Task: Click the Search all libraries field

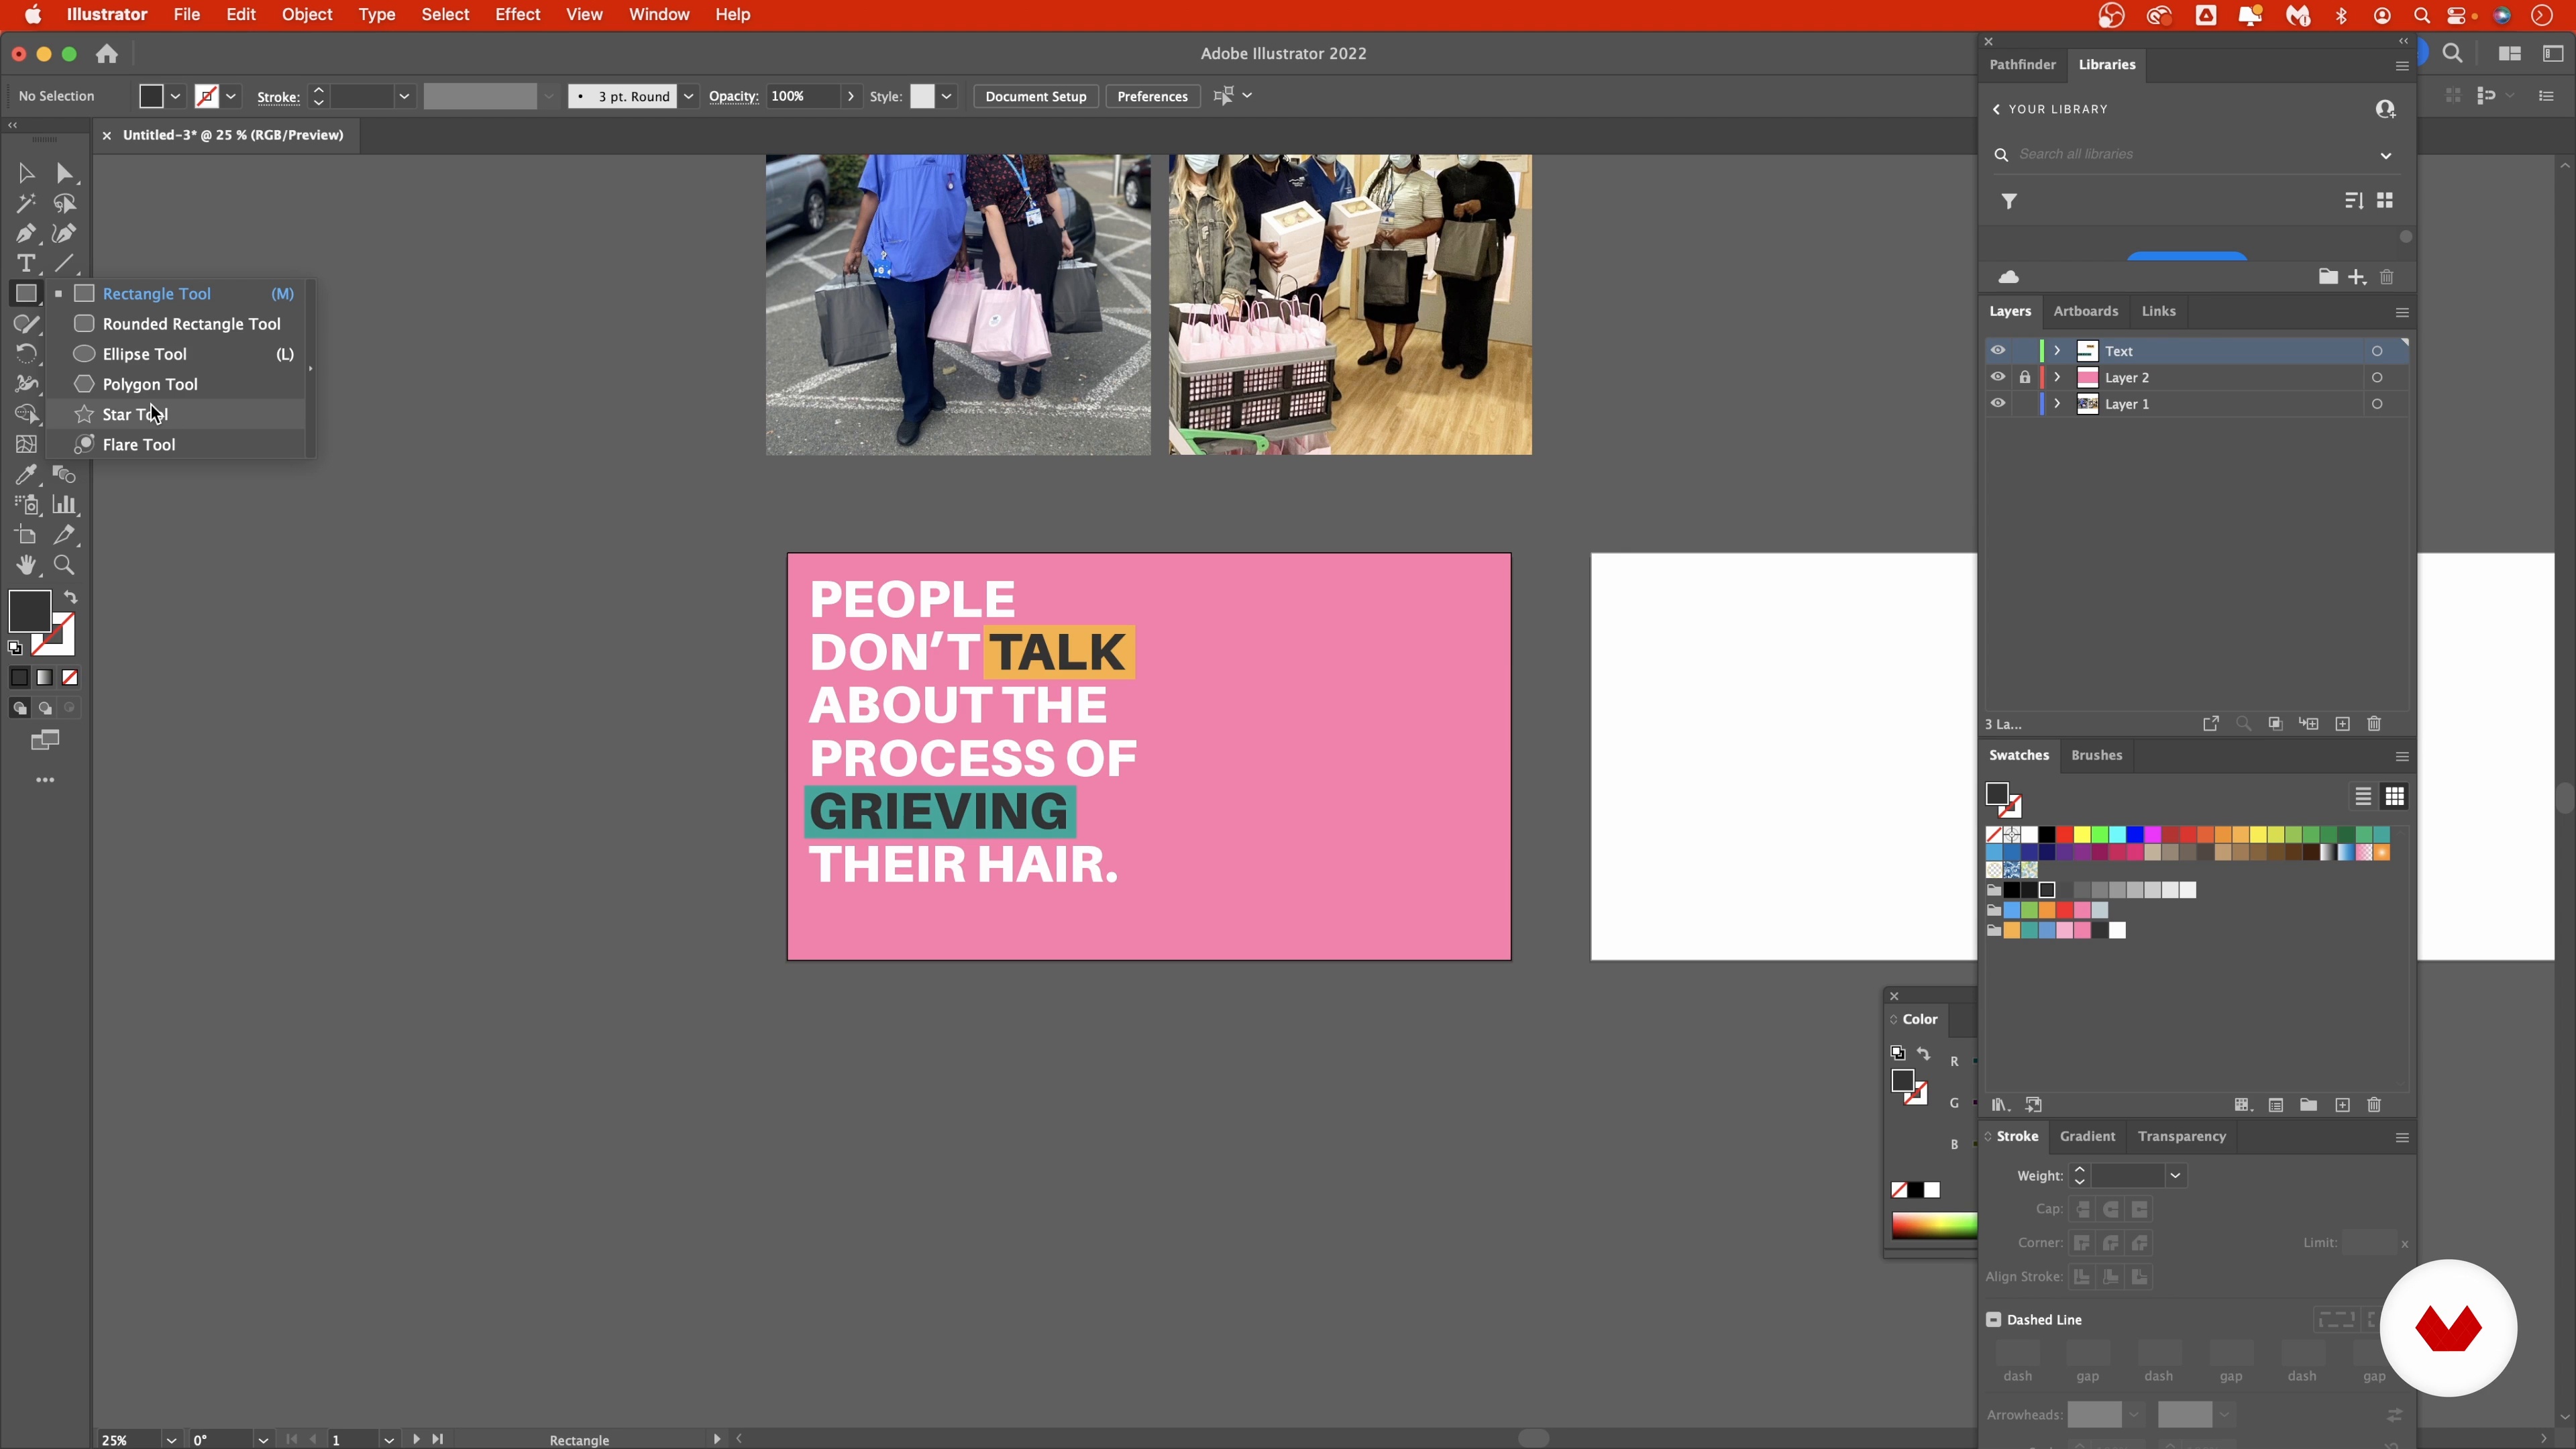Action: (x=2190, y=154)
